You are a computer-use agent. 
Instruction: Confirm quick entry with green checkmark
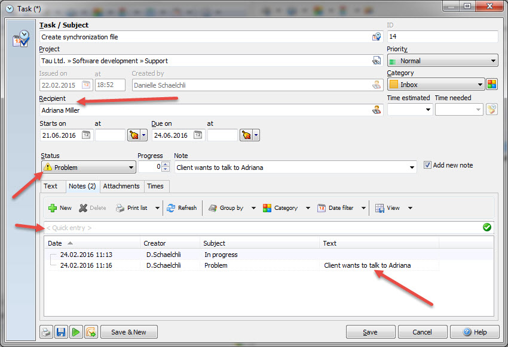[x=487, y=227]
